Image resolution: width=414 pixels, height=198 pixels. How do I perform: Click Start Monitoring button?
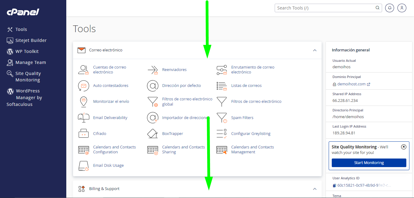(369, 163)
